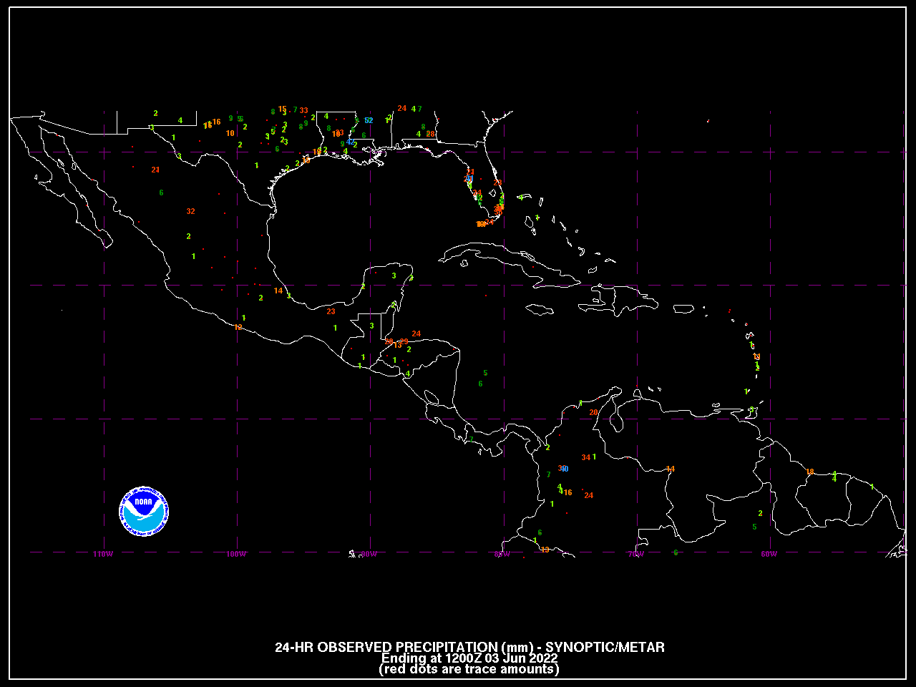The height and width of the screenshot is (687, 916).
Task: Click the NOAA logo emblem
Action: (x=144, y=511)
